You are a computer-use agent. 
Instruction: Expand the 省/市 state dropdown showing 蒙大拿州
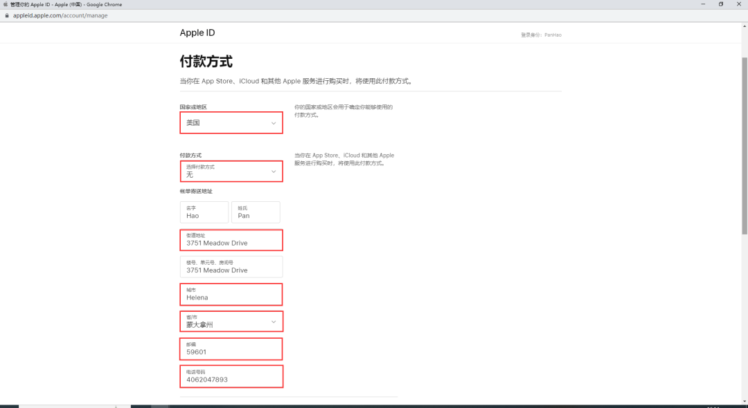click(x=231, y=322)
